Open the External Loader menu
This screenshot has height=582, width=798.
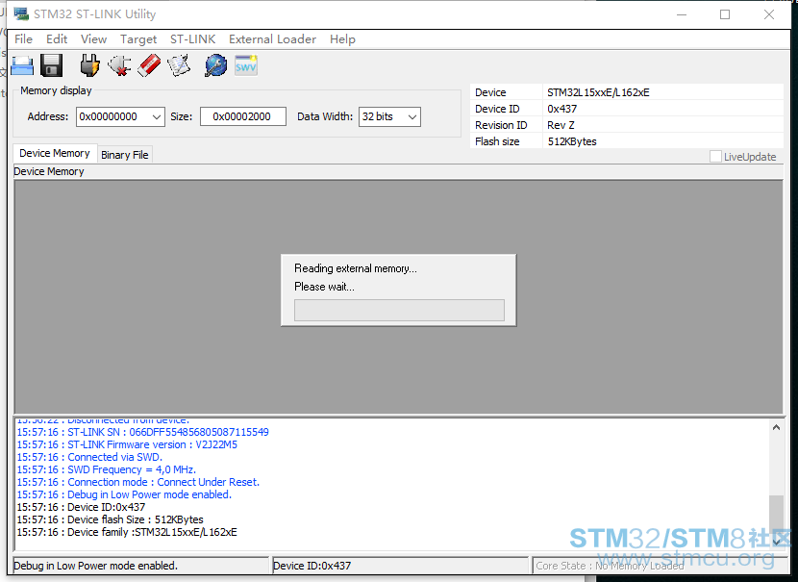(272, 39)
